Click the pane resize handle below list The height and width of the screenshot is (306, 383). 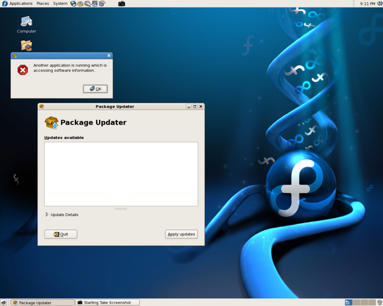[x=121, y=209]
